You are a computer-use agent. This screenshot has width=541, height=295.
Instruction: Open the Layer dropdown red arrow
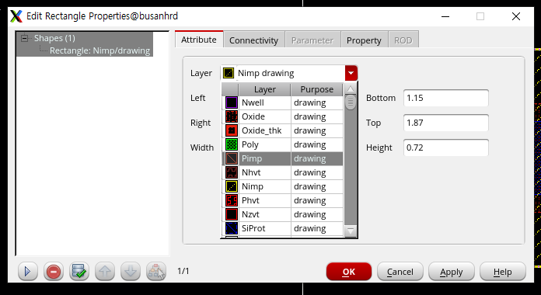351,73
